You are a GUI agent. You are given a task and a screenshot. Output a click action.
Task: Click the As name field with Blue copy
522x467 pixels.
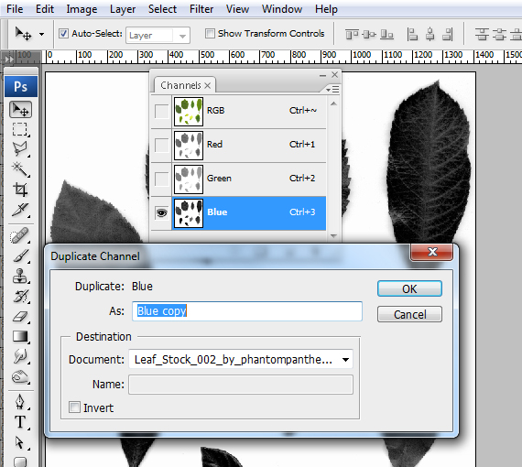[x=247, y=311]
